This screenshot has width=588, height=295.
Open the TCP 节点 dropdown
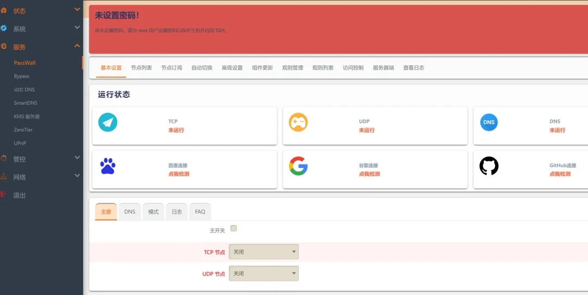click(x=264, y=252)
